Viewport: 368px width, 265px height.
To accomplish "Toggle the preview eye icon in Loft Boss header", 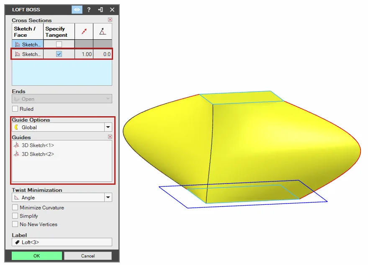I will (77, 10).
